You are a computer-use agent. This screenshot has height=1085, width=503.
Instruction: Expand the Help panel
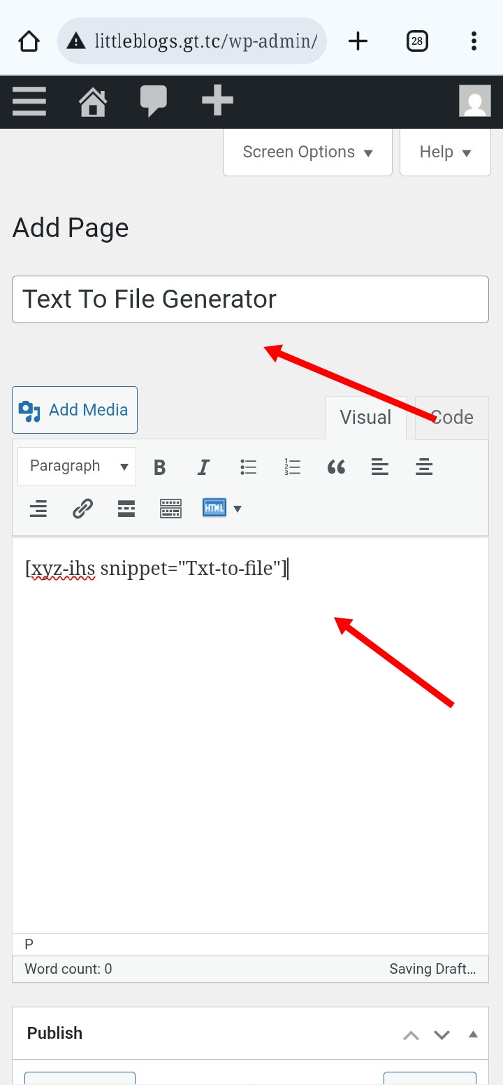445,153
